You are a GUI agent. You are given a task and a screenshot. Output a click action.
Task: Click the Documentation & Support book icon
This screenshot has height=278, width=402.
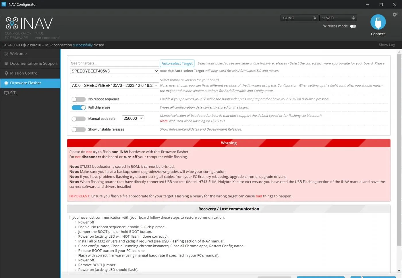pyautogui.click(x=6, y=64)
